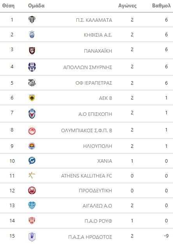The height and width of the screenshot is (245, 173).
Task: Click the Ομάδα column header
Action: 36,5
